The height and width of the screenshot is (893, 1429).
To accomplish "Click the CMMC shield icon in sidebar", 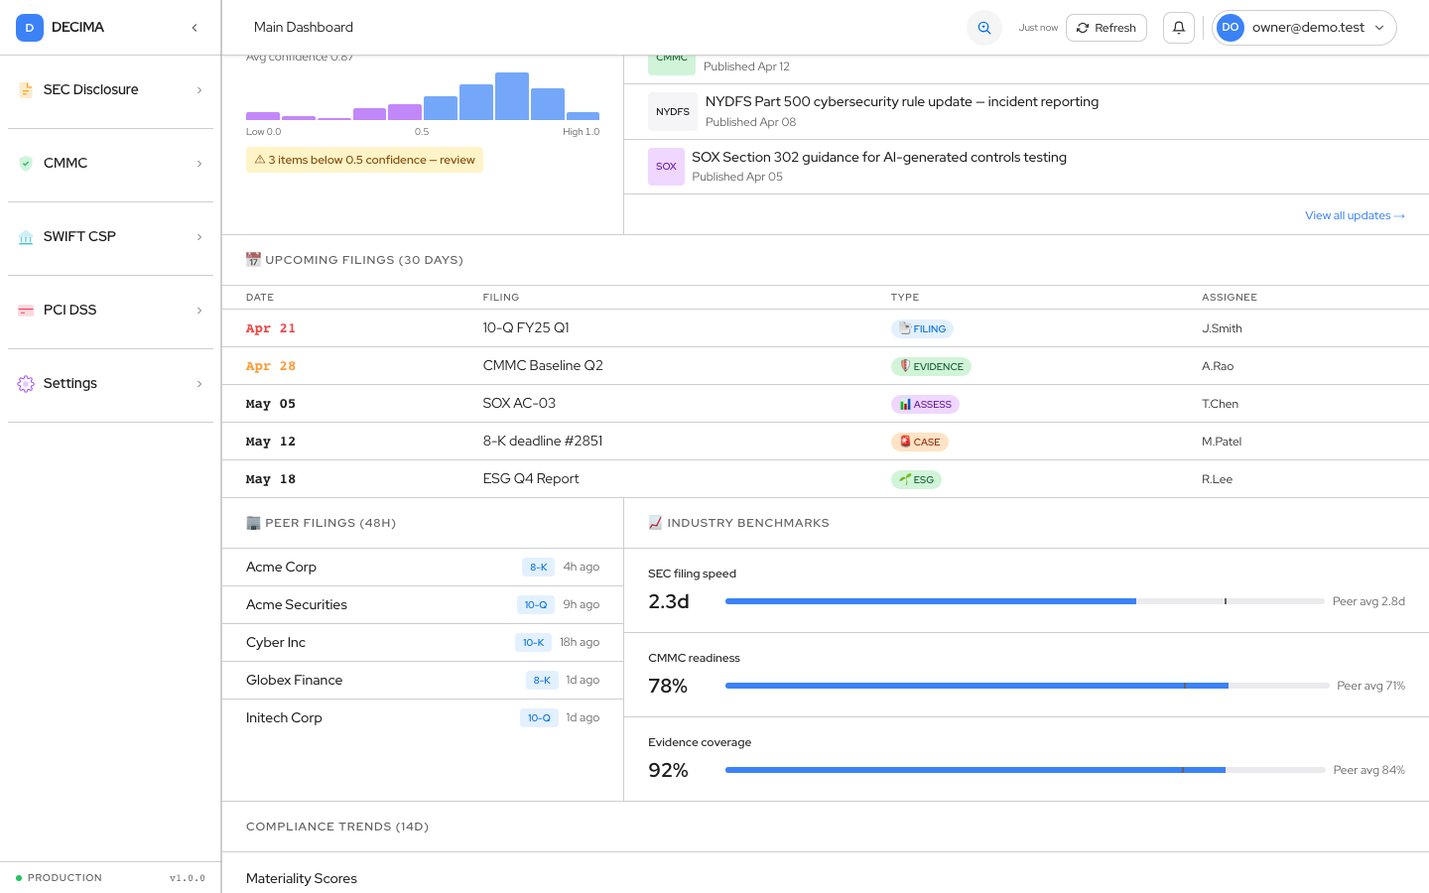I will (x=26, y=164).
